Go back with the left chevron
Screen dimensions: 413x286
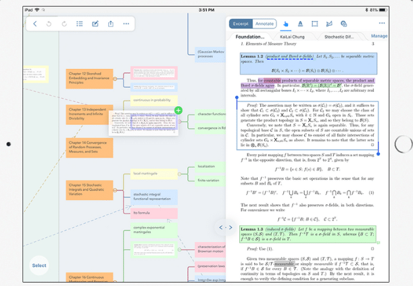[34, 24]
